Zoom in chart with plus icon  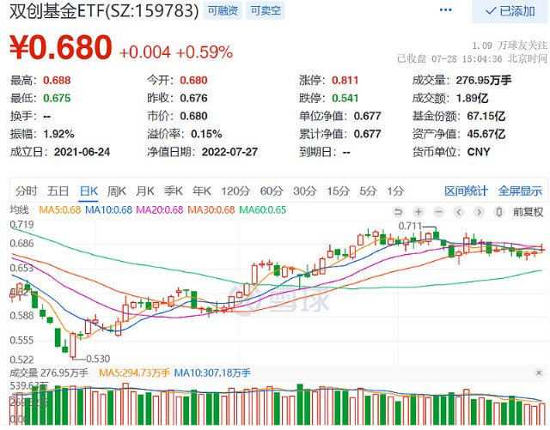(x=419, y=212)
